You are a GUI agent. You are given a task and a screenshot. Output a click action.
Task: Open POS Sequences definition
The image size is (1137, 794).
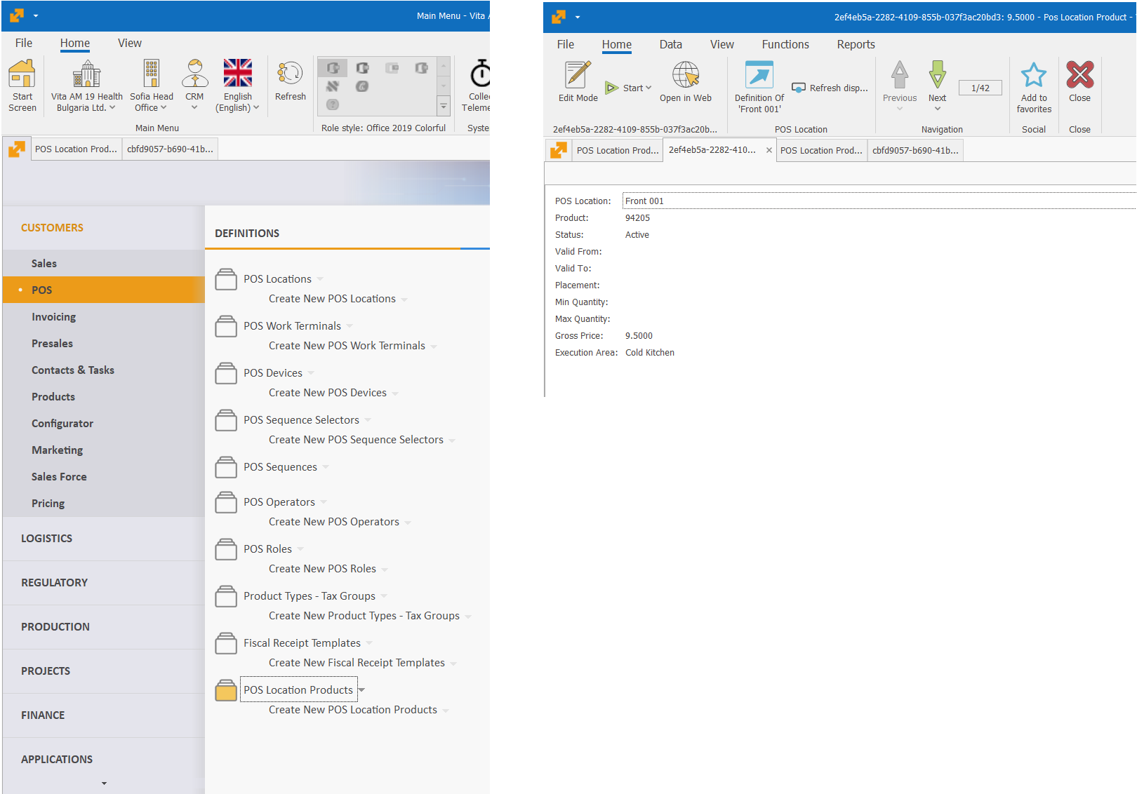(x=280, y=467)
